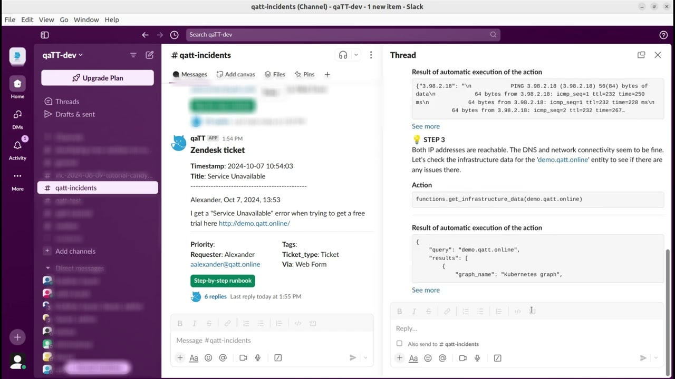Open slash shortcuts in the thread composer
The image size is (675, 379).
click(497, 358)
